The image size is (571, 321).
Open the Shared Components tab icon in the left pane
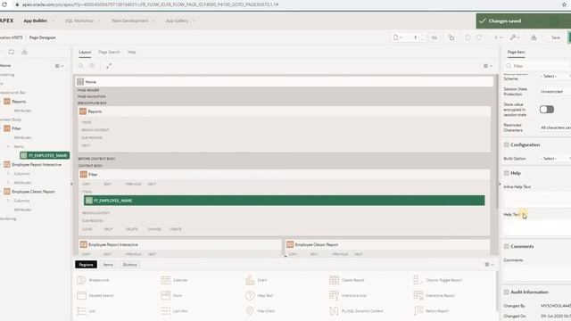(24, 52)
